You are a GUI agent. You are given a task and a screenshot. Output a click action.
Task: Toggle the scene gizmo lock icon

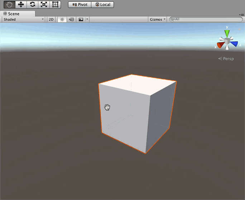coord(240,29)
